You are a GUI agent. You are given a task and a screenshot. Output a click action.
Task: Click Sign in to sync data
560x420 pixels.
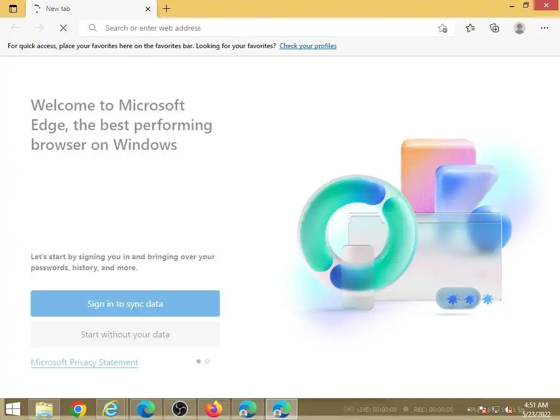pos(125,304)
